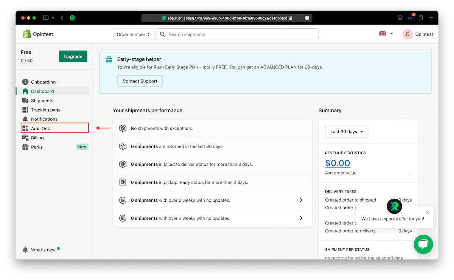Click the Upgrade button
This screenshot has width=454, height=280.
73,56
